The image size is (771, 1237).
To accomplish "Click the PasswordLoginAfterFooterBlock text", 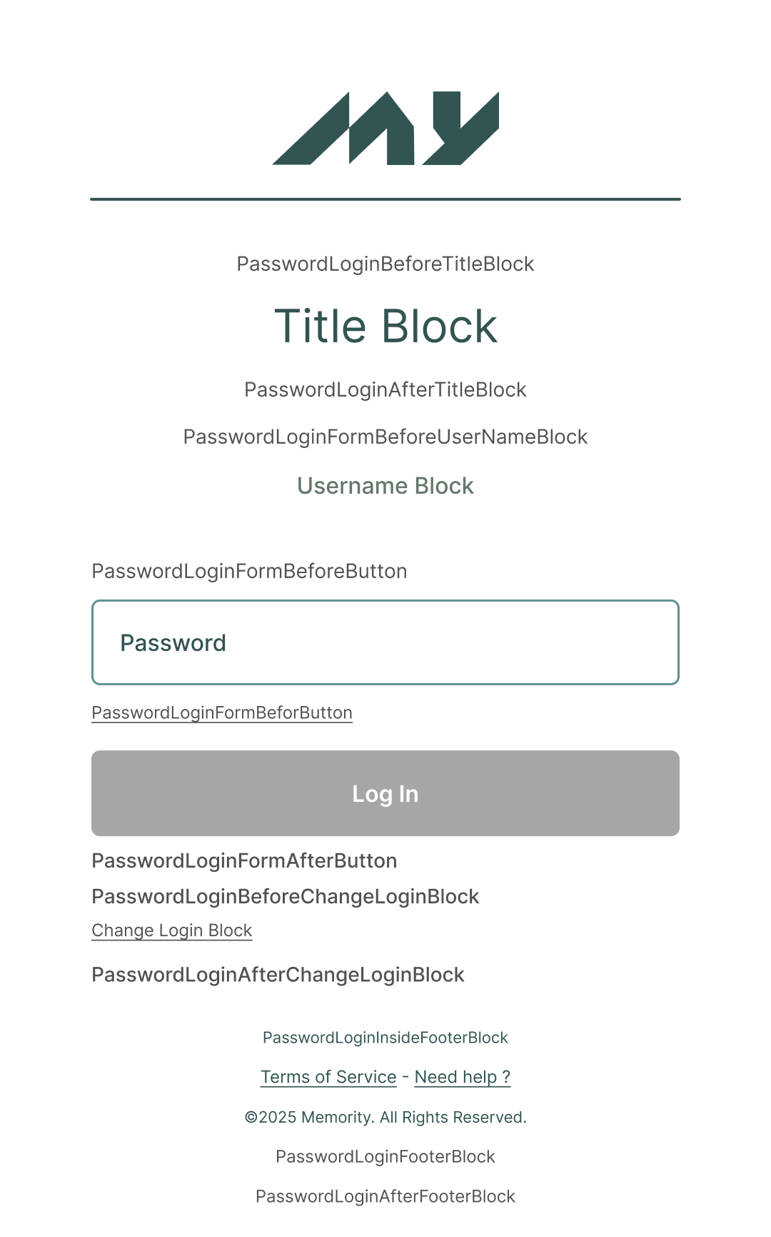I will click(x=385, y=1196).
